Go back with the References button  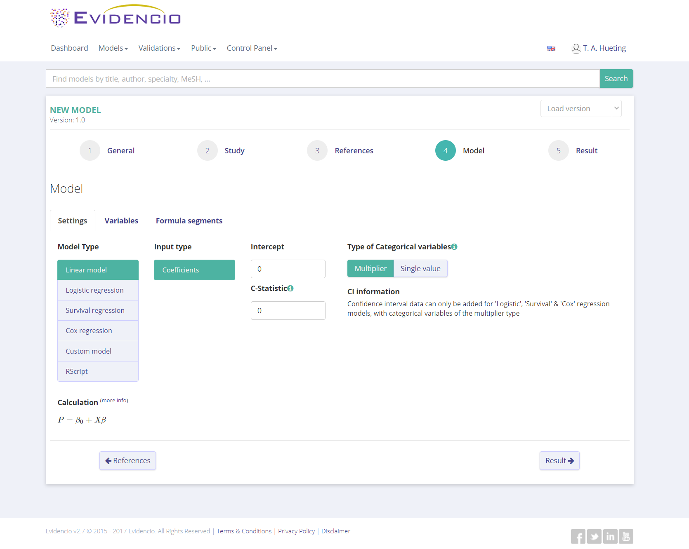(127, 461)
